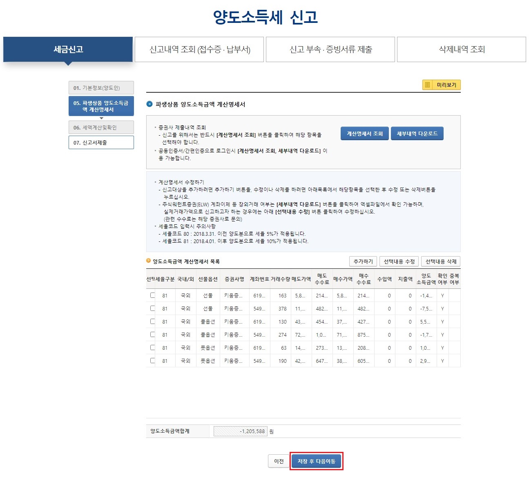This screenshot has width=531, height=478.
Task: Click 거래수량 cell showing 274
Action: click(x=281, y=335)
